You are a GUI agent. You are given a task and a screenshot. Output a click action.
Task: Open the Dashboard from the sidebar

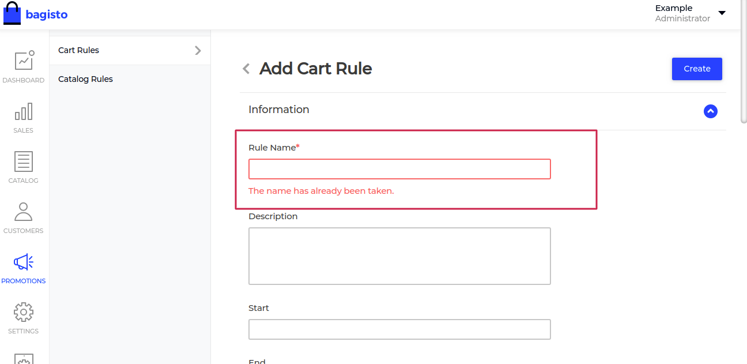pyautogui.click(x=23, y=65)
